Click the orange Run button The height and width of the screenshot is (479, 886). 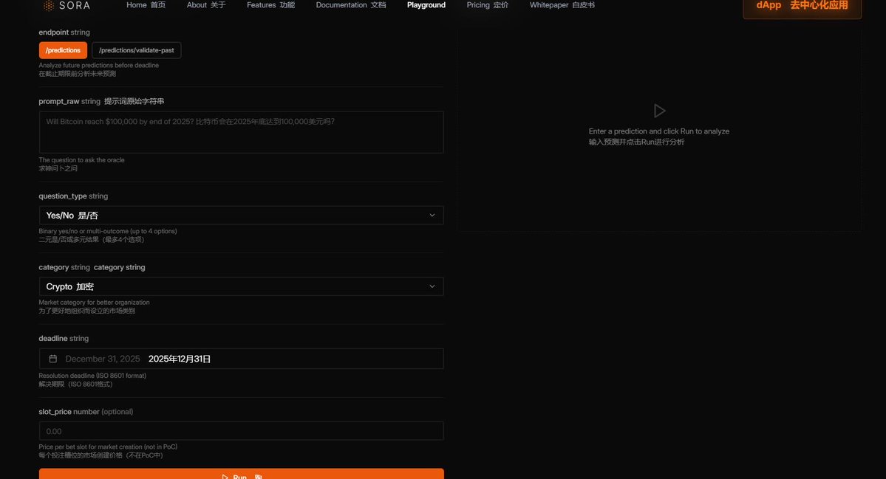(x=242, y=474)
